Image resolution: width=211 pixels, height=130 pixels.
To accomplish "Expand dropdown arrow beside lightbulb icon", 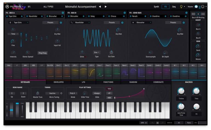I will [184, 7].
